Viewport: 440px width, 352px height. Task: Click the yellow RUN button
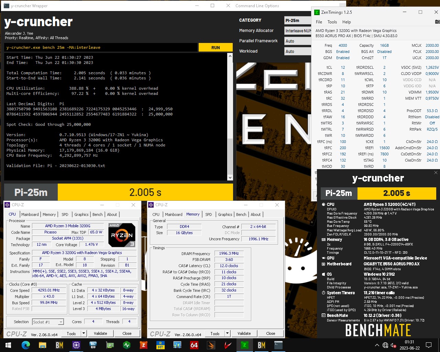coord(216,47)
